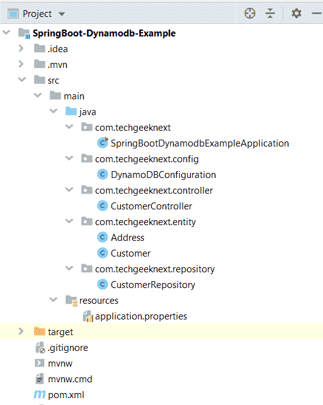Select the SpringBootDynamodbExampleApplication class icon

coord(103,143)
